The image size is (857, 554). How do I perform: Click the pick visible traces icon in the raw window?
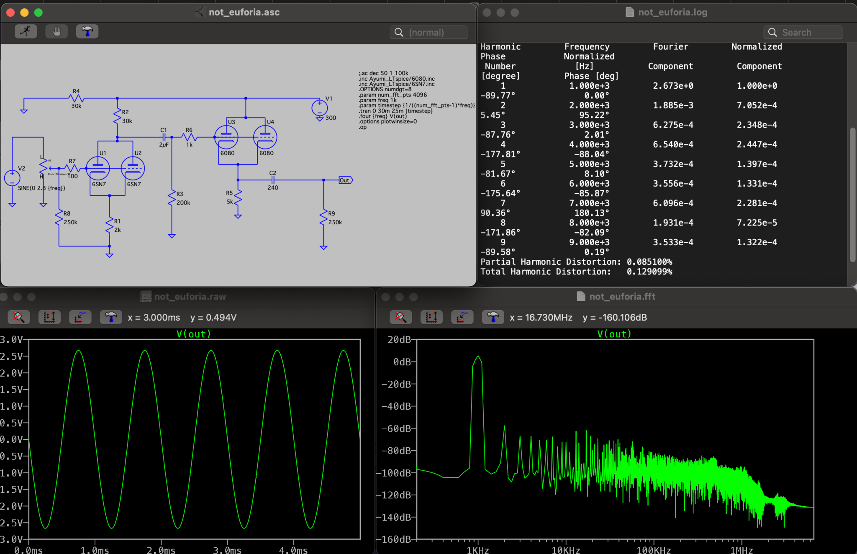pos(80,317)
